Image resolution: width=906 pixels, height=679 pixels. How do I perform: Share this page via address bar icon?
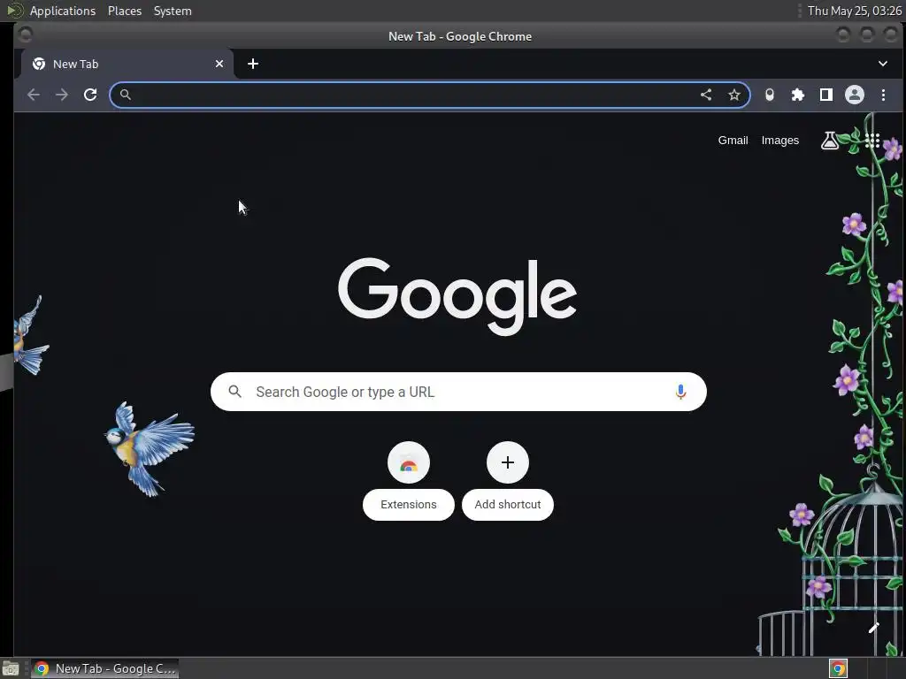click(x=706, y=95)
